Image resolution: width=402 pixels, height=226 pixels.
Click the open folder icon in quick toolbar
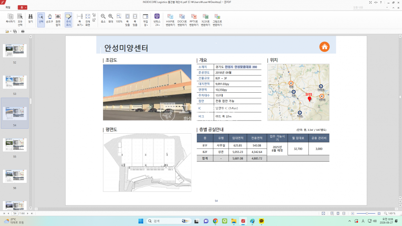pyautogui.click(x=7, y=31)
